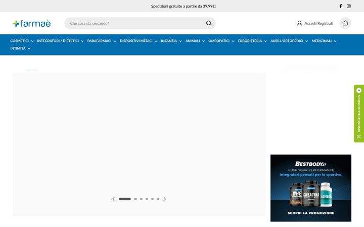Expand the MEDICINALI chevron
The width and height of the screenshot is (364, 227).
click(335, 41)
